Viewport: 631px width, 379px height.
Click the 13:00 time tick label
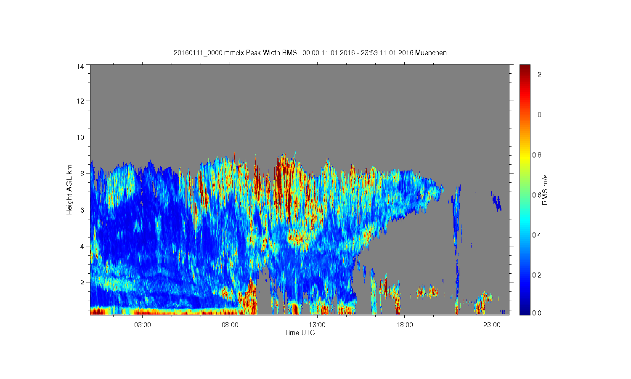pyautogui.click(x=317, y=325)
